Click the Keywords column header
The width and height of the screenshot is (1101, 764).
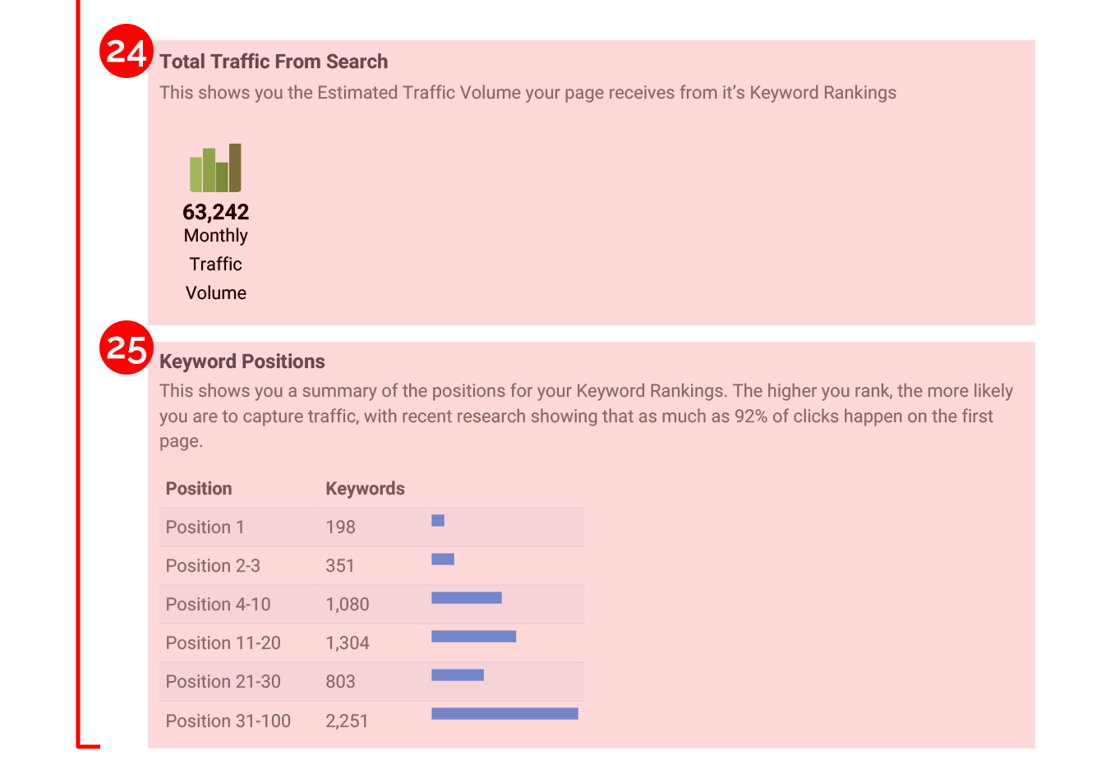point(365,489)
